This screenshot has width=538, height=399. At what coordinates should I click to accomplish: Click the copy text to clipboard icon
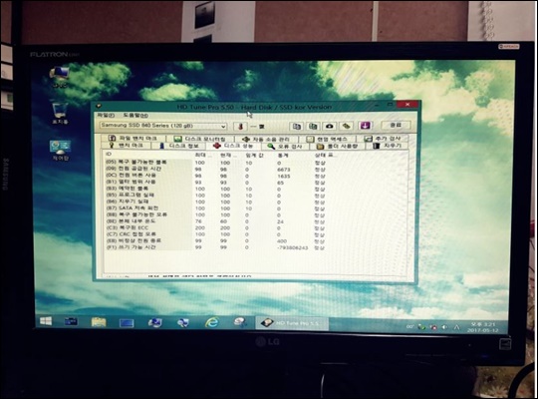(297, 126)
